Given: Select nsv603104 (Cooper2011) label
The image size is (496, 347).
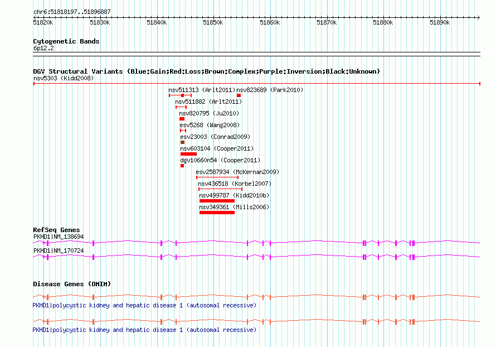Looking at the screenshot, I should point(217,148).
